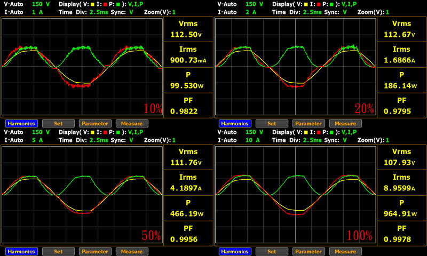Click I-Auto range value 5 A

coord(37,140)
